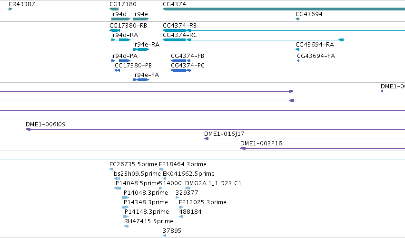
Task: Select the Ir94e gene arrow glyph
Action: coord(141,19)
